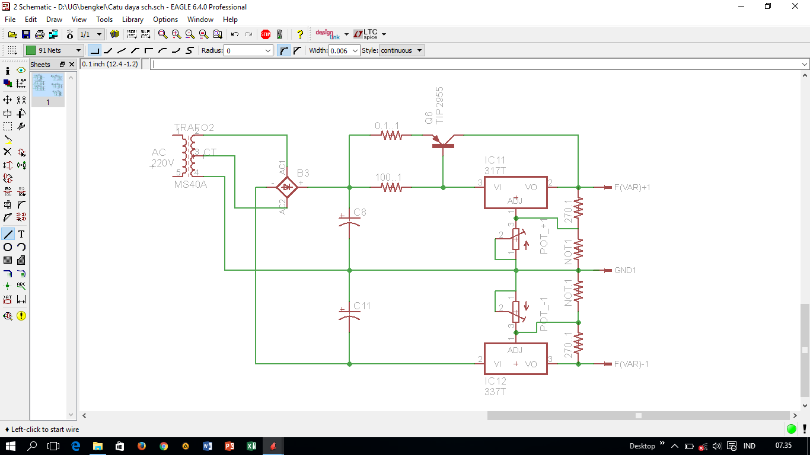Select the Group selection tool

click(8, 126)
